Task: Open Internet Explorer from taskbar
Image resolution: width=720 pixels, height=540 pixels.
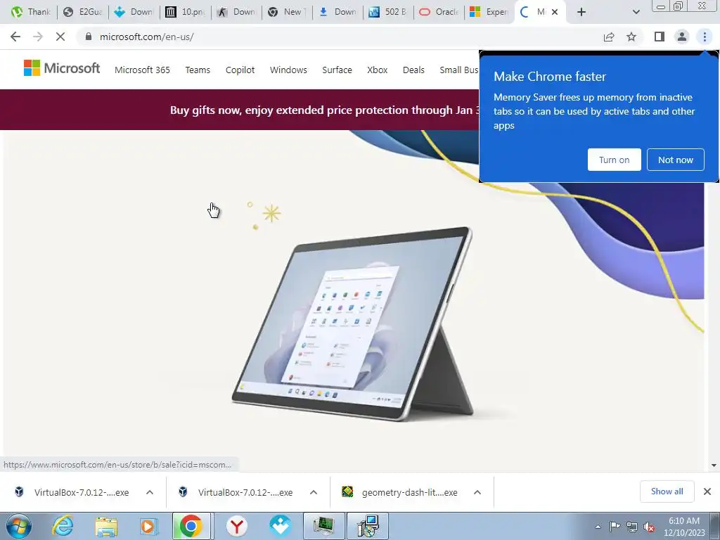Action: click(x=62, y=526)
